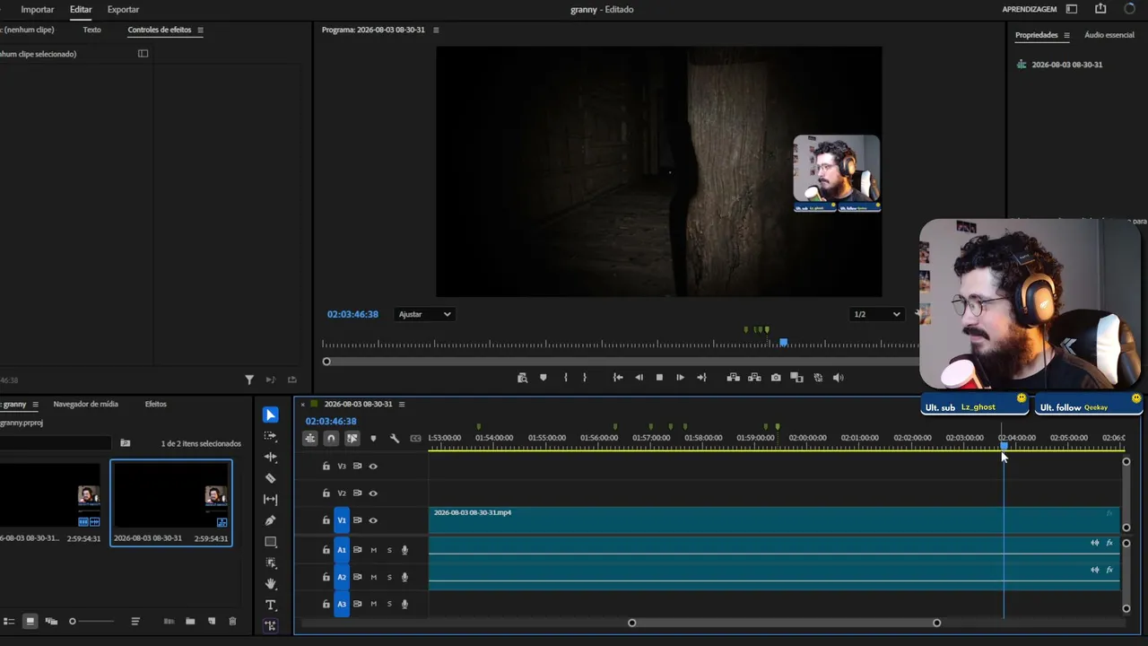Open the 1/2 playback resolution dropdown

point(876,314)
